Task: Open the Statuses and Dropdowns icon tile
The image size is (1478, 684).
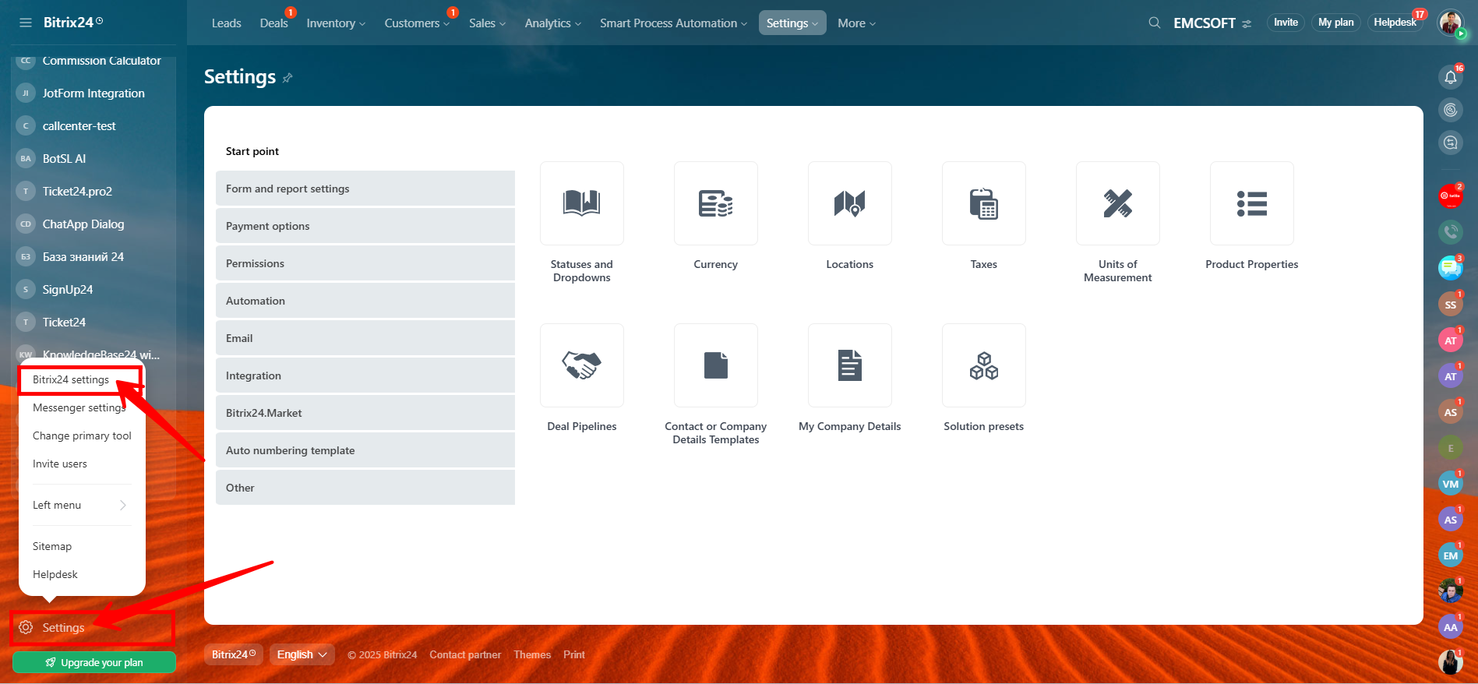Action: [582, 203]
